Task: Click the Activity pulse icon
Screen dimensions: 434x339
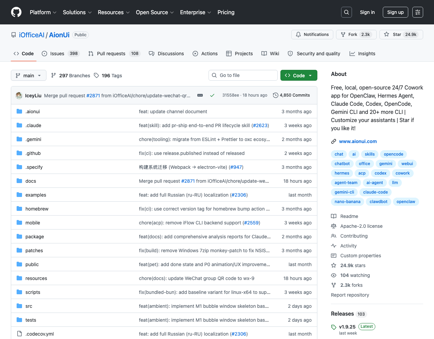Action: click(x=334, y=246)
